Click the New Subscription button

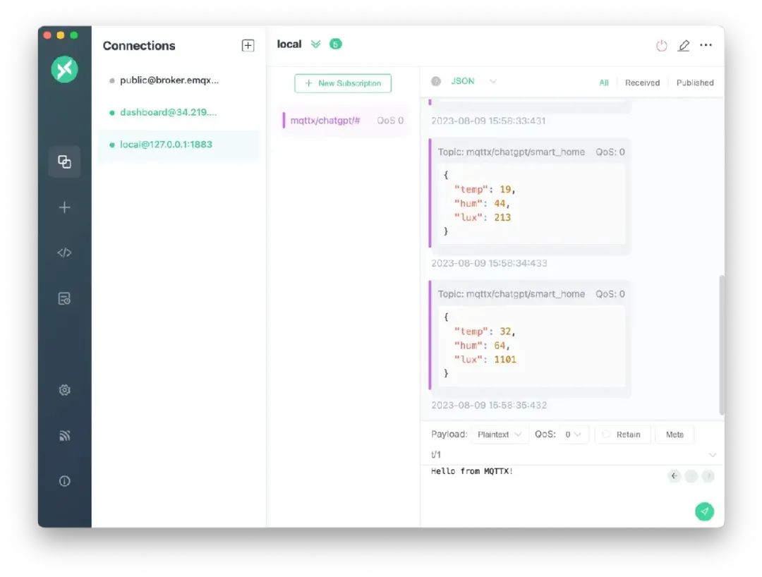point(343,83)
